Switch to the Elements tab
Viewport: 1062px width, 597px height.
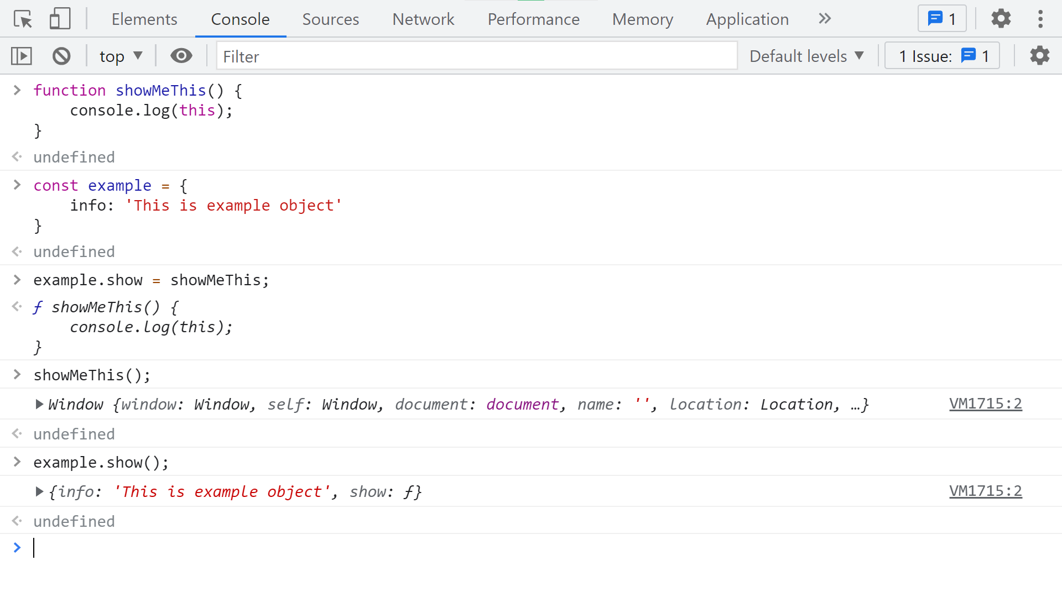144,19
